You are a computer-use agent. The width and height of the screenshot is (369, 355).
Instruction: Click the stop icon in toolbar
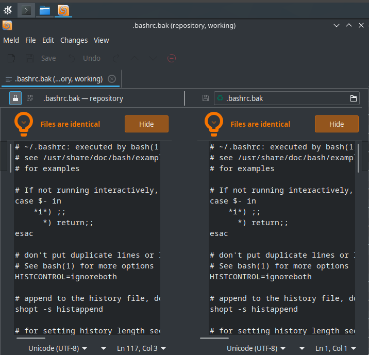(x=172, y=58)
